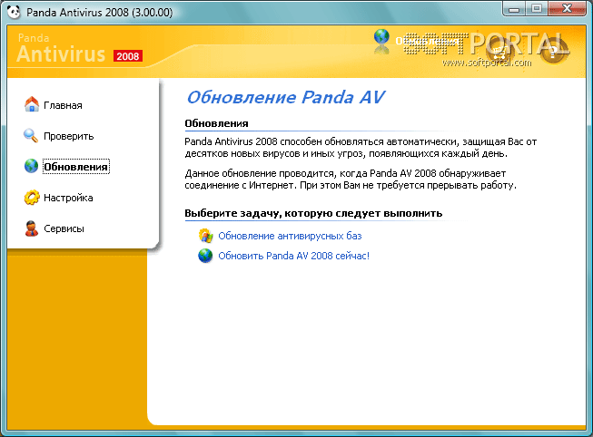Viewport: 593px width, 437px height.
Task: Open Настройка settings gear item
Action: tap(58, 197)
